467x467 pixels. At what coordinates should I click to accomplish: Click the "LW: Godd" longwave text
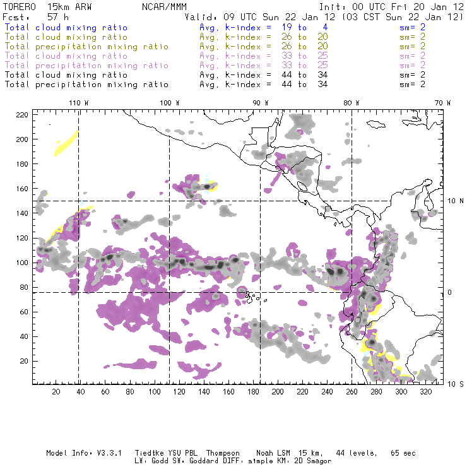[151, 461]
